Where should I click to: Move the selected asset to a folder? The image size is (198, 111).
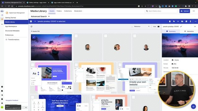[182, 21]
